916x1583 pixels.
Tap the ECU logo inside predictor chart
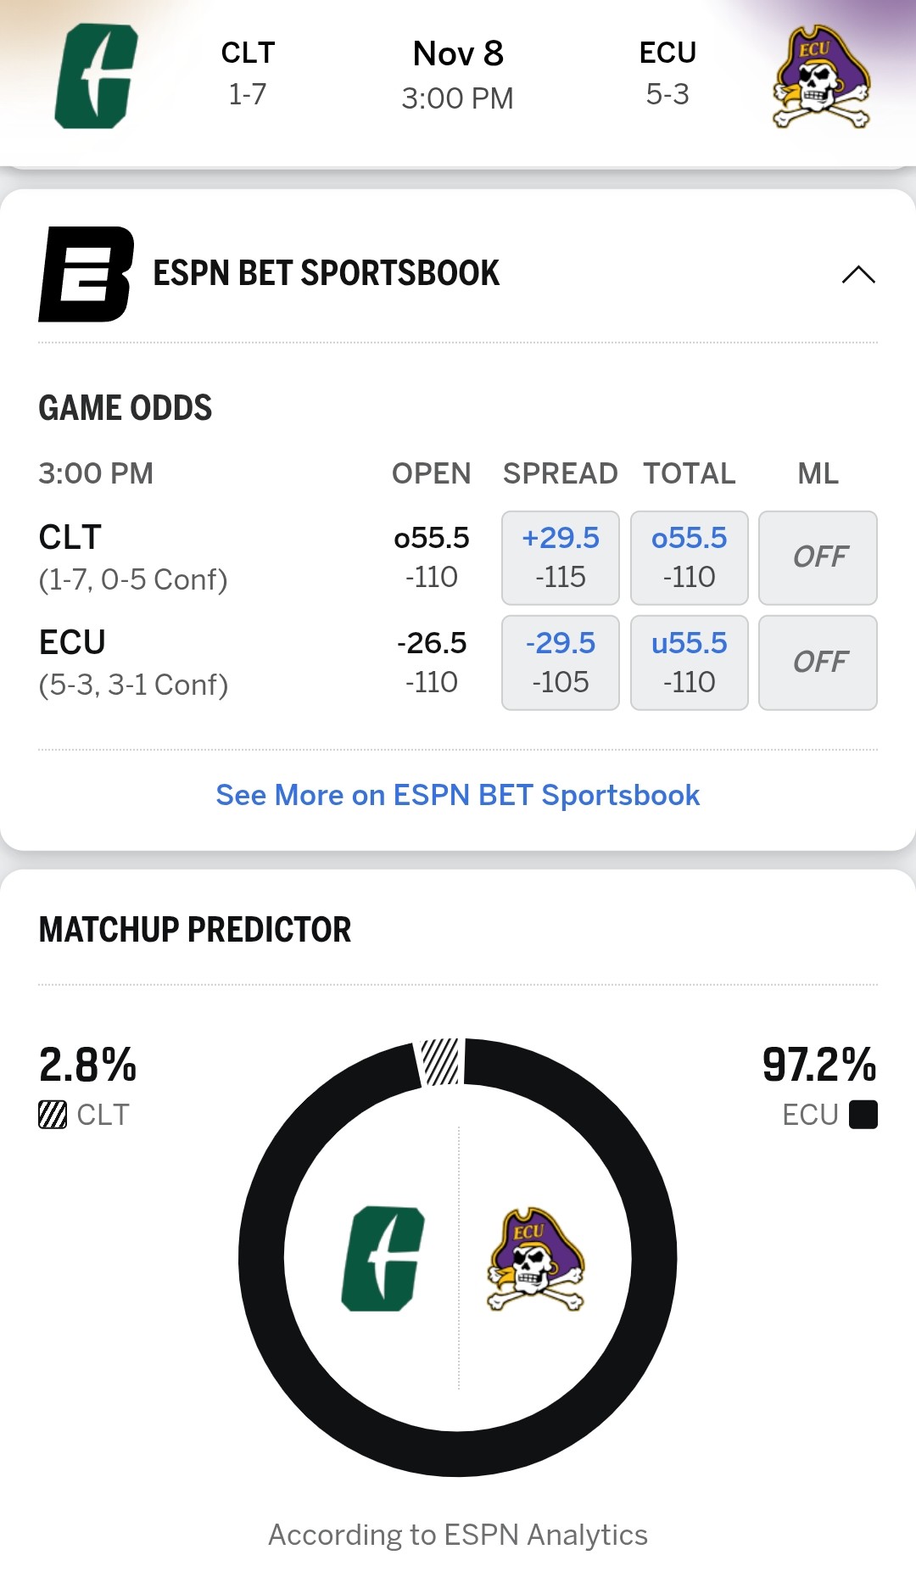[x=535, y=1258]
